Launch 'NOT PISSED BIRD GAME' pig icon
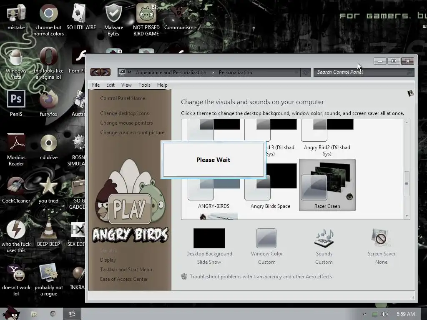This screenshot has height=320, width=427. point(146,13)
